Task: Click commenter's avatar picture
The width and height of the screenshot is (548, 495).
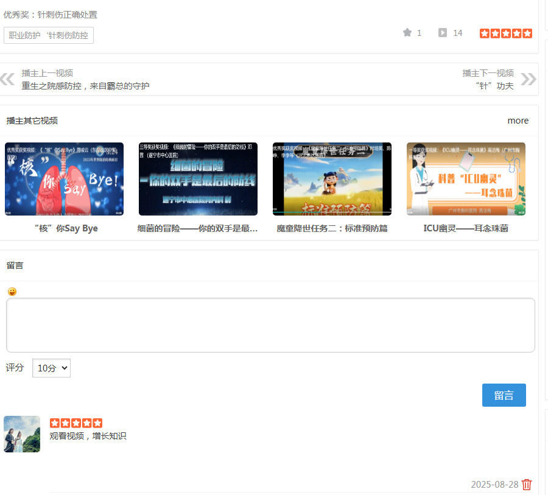Action: [x=22, y=434]
